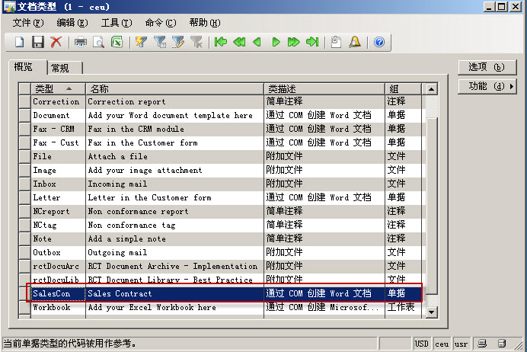The width and height of the screenshot is (527, 352).
Task: Click the red X Delete icon
Action: (x=56, y=42)
